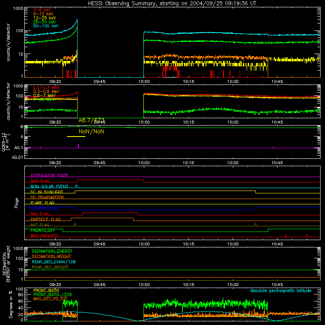Click the 0.8-7 MeV legend label

click(x=45, y=95)
